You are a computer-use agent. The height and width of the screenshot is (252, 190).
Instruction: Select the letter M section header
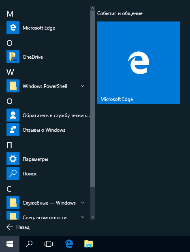coord(10,14)
